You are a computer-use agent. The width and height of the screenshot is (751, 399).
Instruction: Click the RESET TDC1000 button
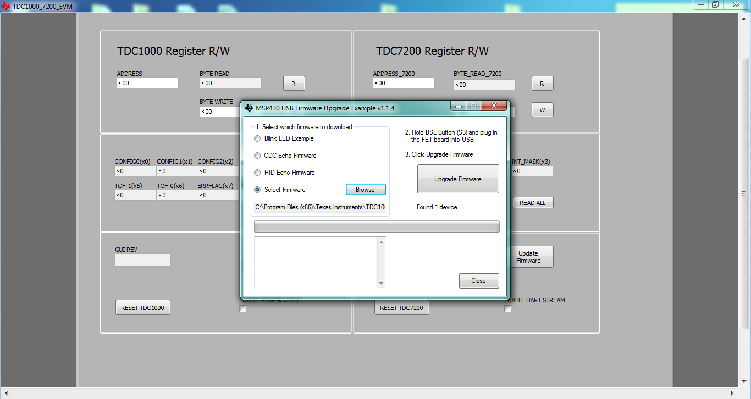point(143,308)
